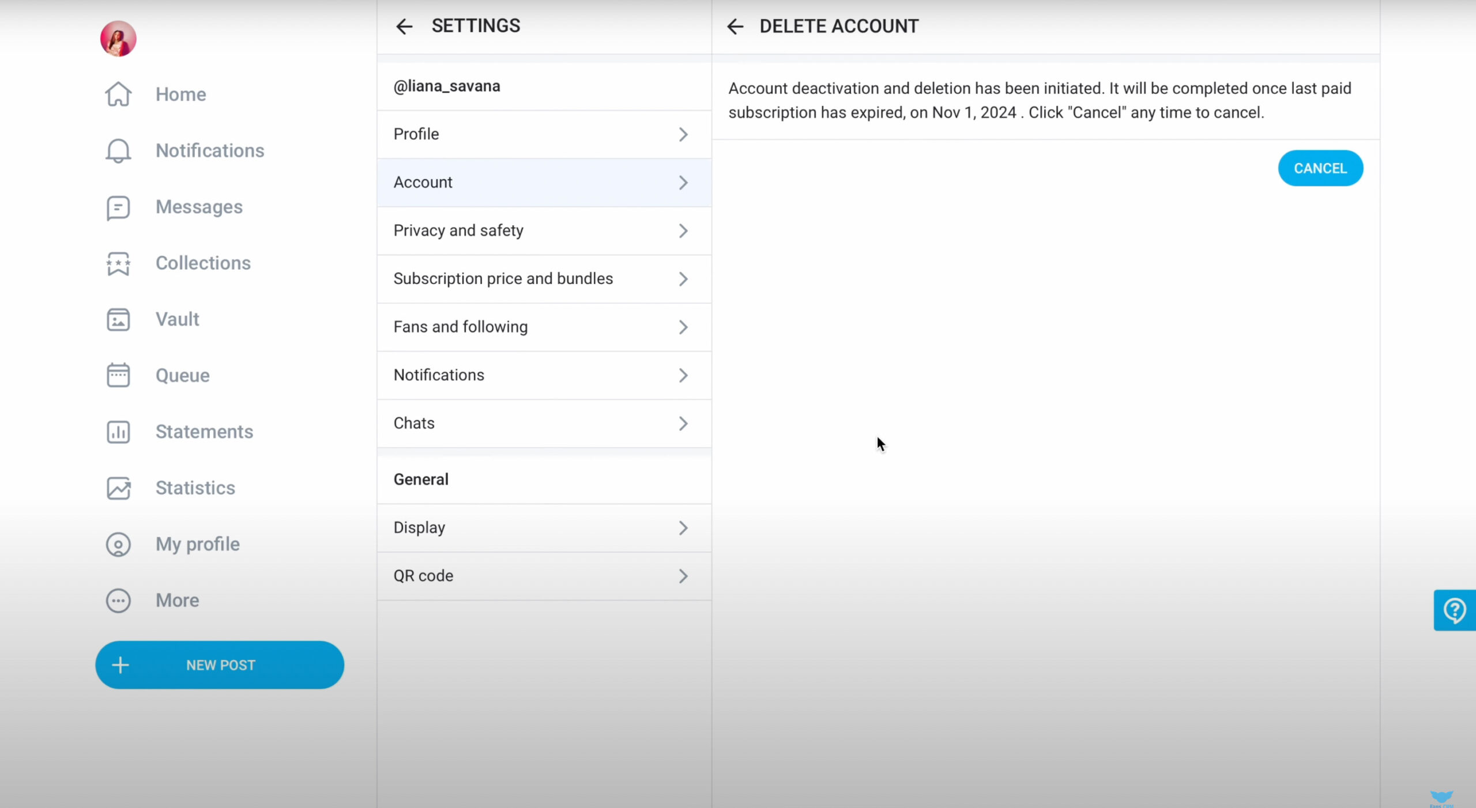Click the Statements icon in sidebar
Image resolution: width=1476 pixels, height=808 pixels.
[x=118, y=432]
